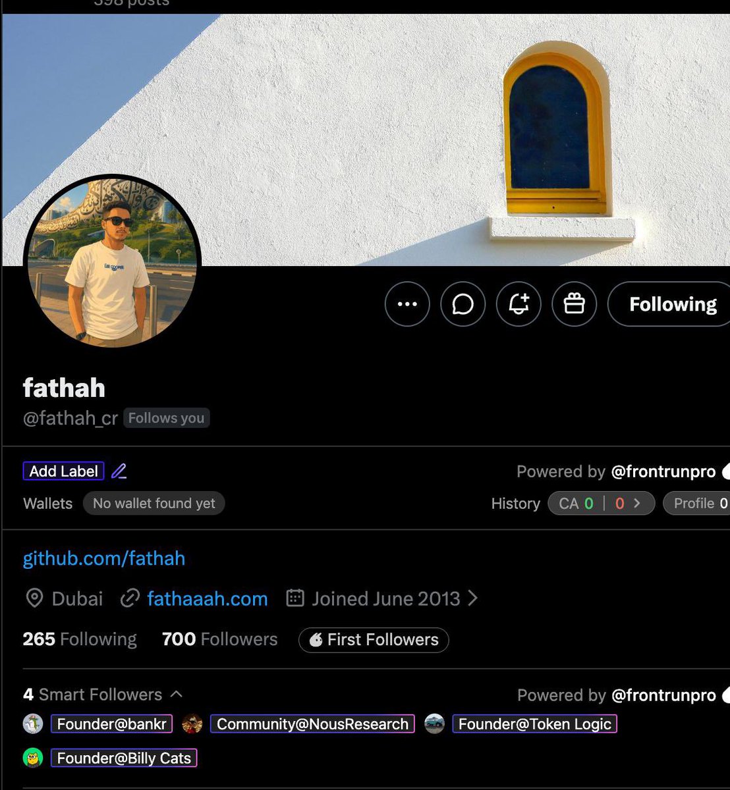Click the History label
Screen dimensions: 730x790
click(515, 504)
